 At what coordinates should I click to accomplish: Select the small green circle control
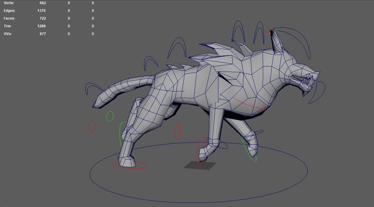coord(110,116)
